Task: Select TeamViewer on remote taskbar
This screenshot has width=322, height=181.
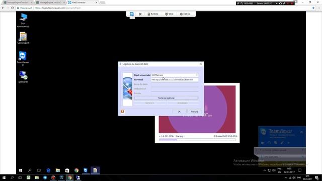Action: point(86,170)
